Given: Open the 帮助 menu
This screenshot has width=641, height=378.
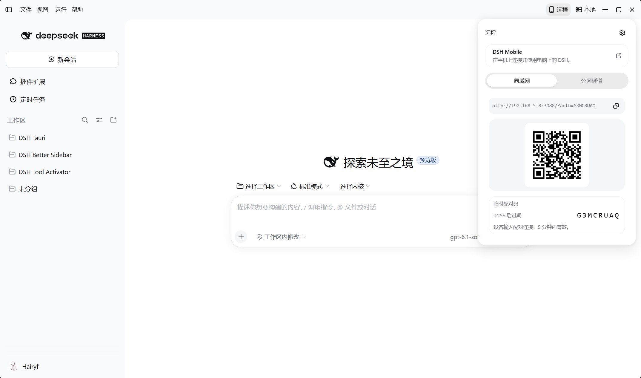Looking at the screenshot, I should pyautogui.click(x=77, y=10).
